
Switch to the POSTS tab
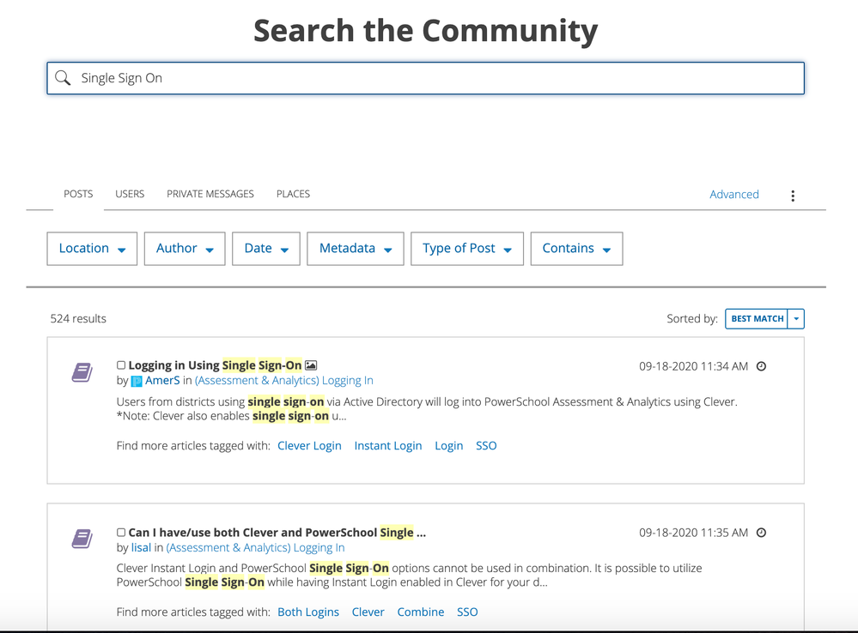click(78, 194)
